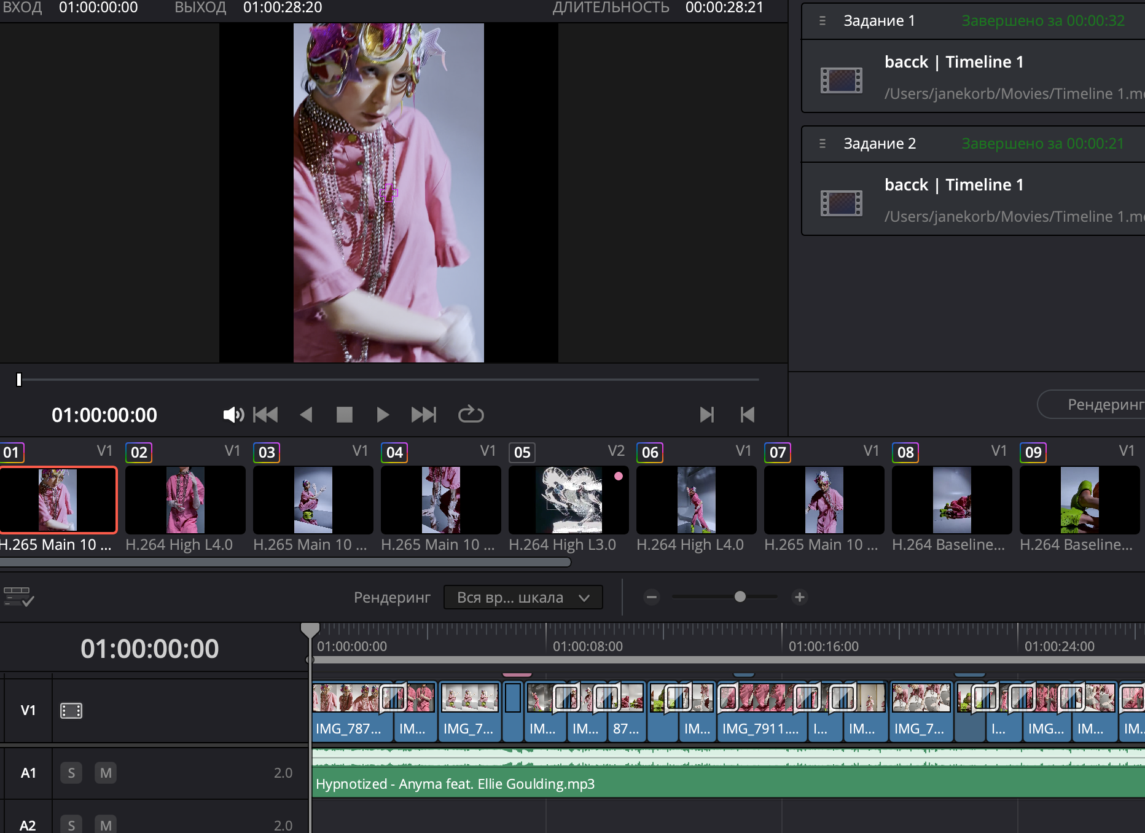The width and height of the screenshot is (1145, 833).
Task: Click the V1 track film strip icon
Action: pos(71,711)
